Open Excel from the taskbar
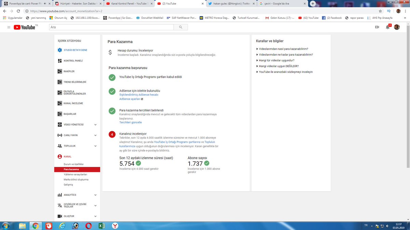Image resolution: width=410 pixels, height=230 pixels. (x=102, y=226)
